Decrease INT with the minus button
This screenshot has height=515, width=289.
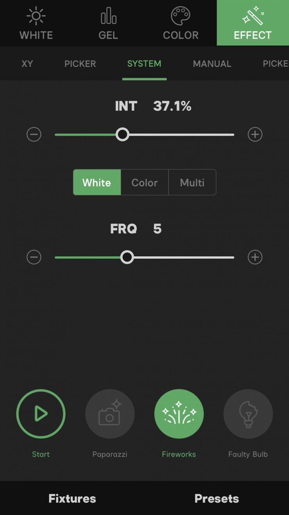tap(34, 135)
